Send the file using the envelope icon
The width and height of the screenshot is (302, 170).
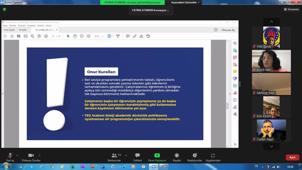click(x=25, y=36)
